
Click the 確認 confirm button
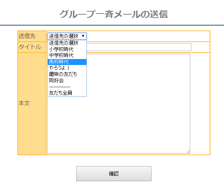tap(114, 174)
